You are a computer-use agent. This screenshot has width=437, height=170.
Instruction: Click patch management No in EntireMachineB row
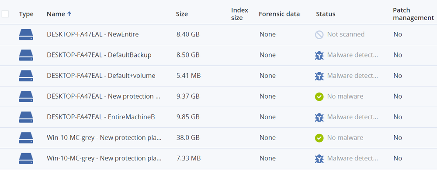point(398,117)
